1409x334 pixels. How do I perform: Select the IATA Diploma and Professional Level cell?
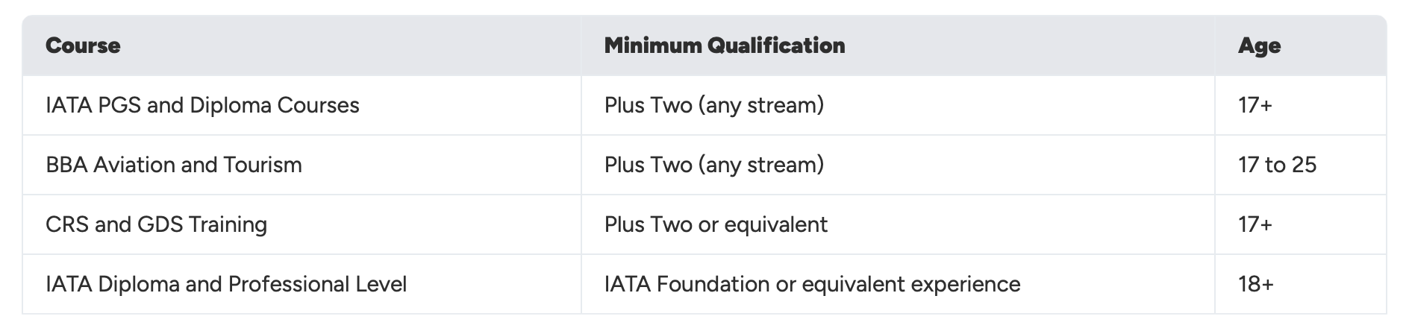pos(226,284)
